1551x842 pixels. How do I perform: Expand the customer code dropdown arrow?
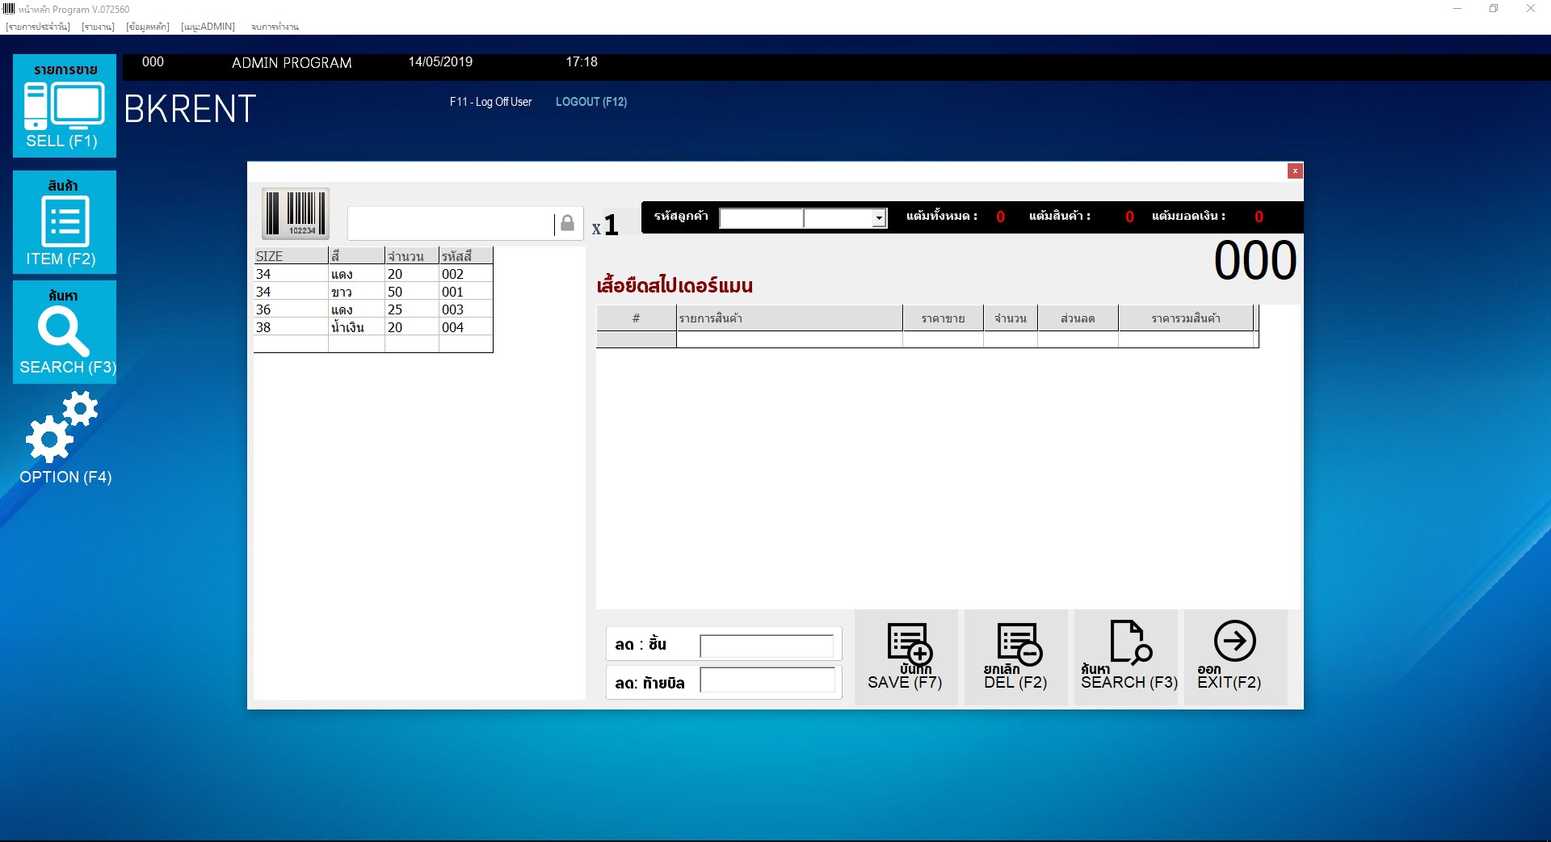[x=878, y=218]
